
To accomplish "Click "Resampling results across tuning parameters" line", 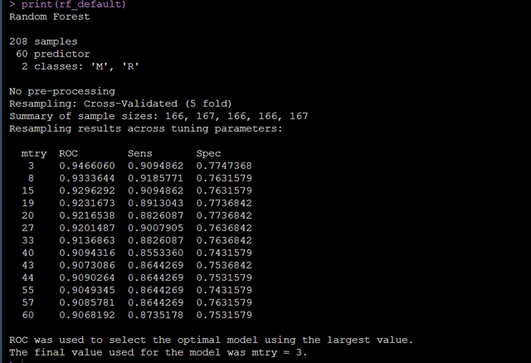I will click(x=145, y=128).
